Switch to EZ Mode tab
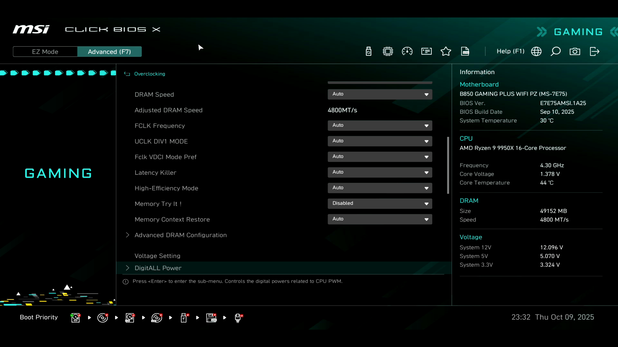The height and width of the screenshot is (347, 618). (45, 52)
